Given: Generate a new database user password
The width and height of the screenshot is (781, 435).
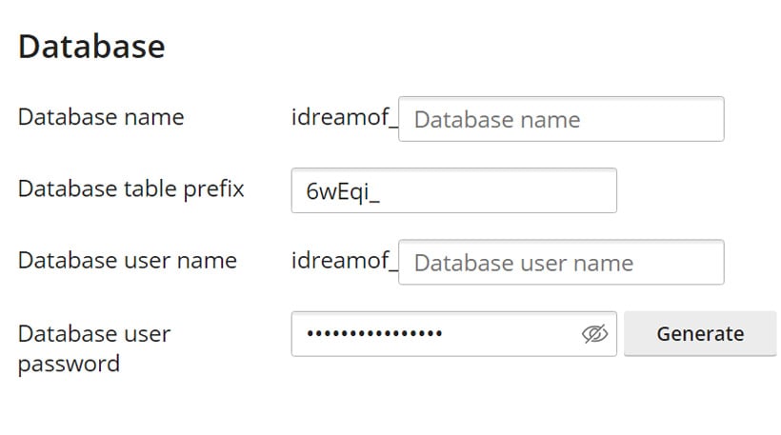Looking at the screenshot, I should (x=700, y=333).
